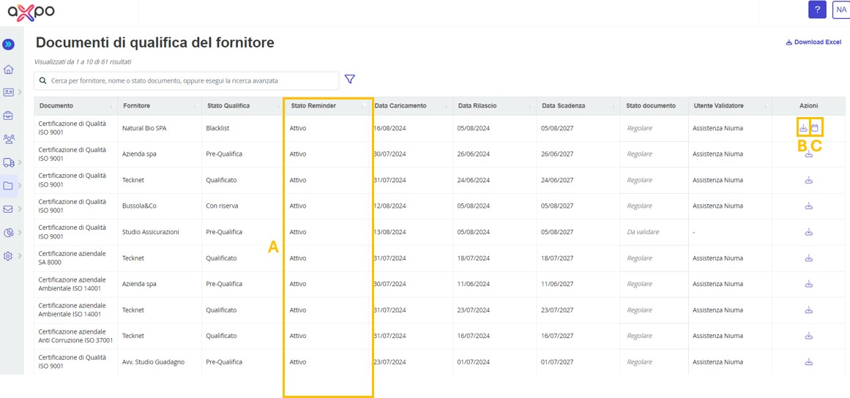Screen dimensions: 850x398
Task: Open the delivery truck section in sidebar
Action: [x=8, y=162]
